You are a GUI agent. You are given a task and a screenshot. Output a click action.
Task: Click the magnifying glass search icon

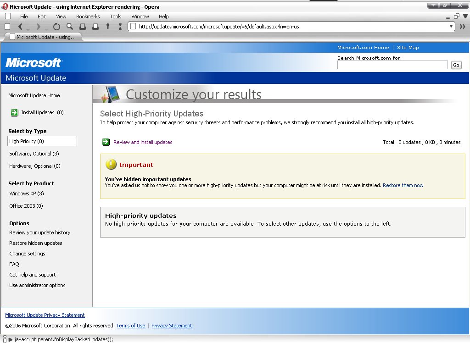click(70, 27)
